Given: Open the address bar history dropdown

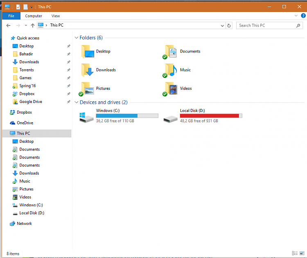Looking at the screenshot, I should tap(222, 26).
